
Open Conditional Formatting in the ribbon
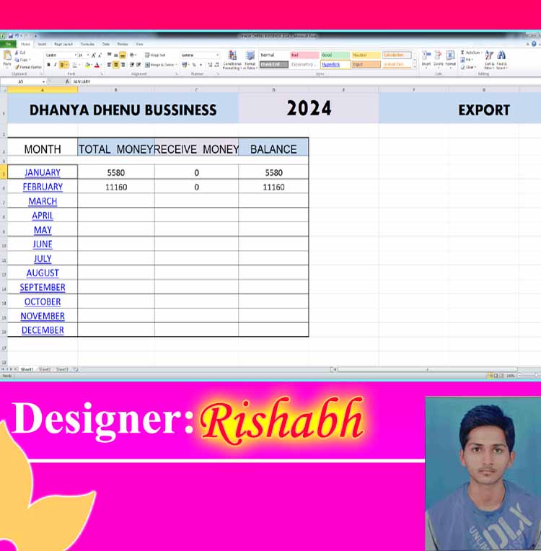(232, 58)
